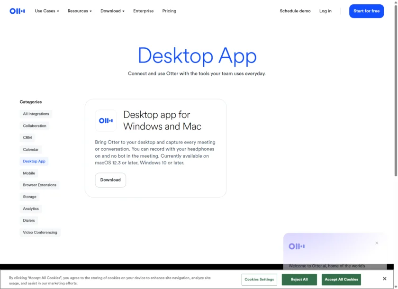Open the Resources dropdown

click(x=79, y=11)
